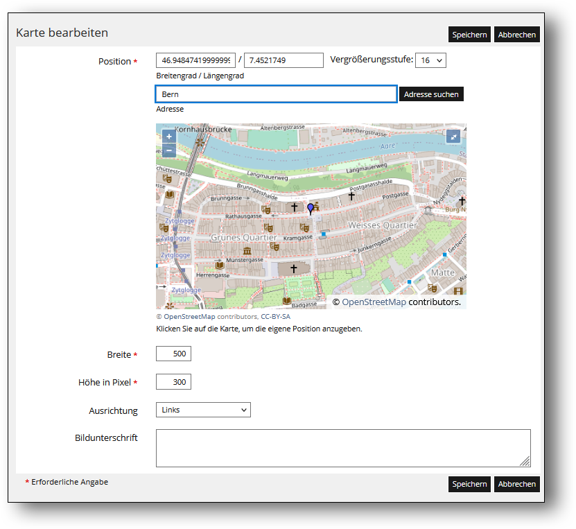Focus the Breitengrad latitude field
Image resolution: width=576 pixels, height=529 pixels.
[x=195, y=60]
